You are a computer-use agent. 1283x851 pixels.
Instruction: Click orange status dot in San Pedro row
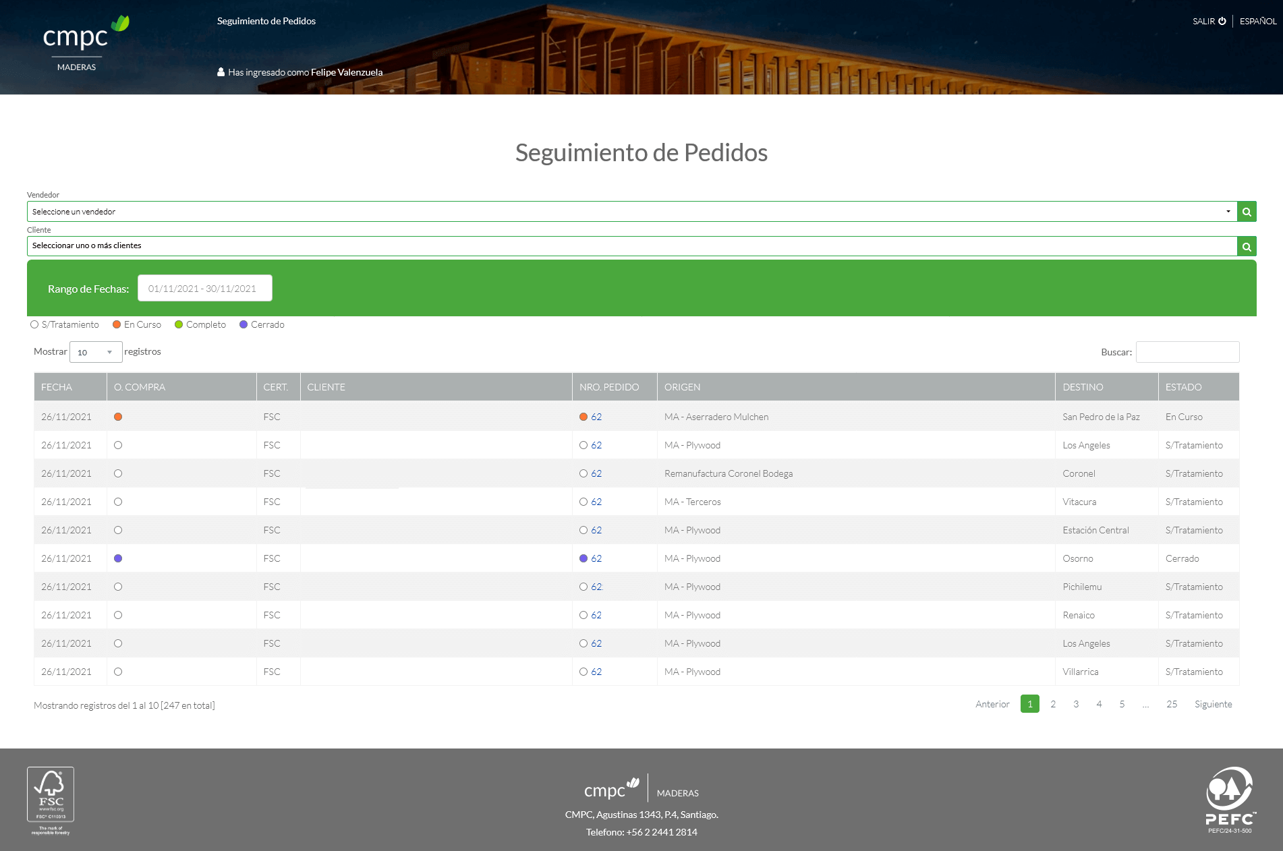pyautogui.click(x=118, y=417)
